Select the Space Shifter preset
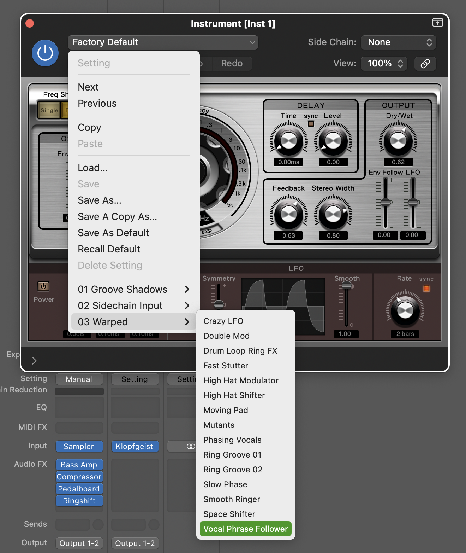Image resolution: width=466 pixels, height=553 pixels. coord(246,514)
